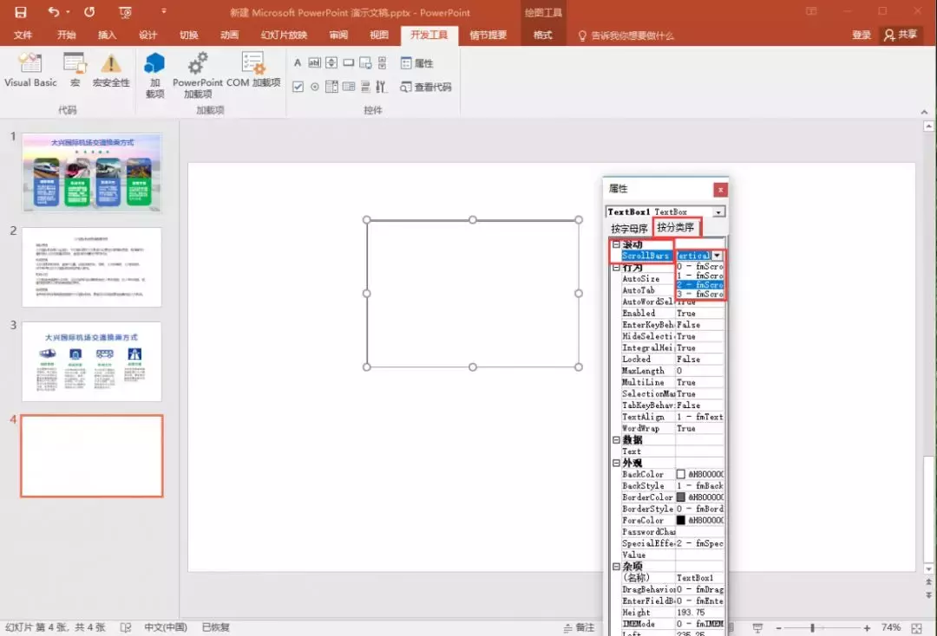Viewport: 937px width, 636px height.
Task: Open the 宏 (Macros) dialog
Action: click(x=75, y=70)
